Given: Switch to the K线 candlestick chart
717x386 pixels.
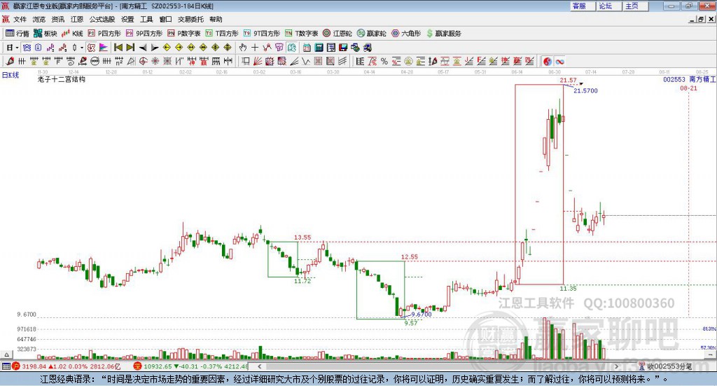Looking at the screenshot, I should coord(72,34).
